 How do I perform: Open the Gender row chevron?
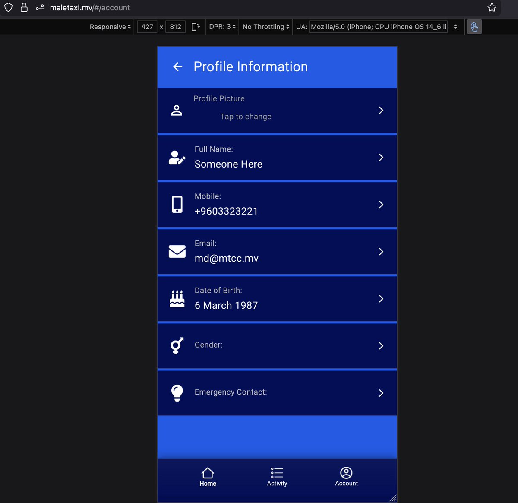(x=381, y=346)
